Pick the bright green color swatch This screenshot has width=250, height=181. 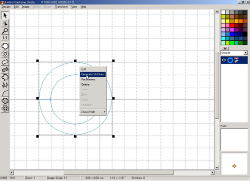click(x=232, y=43)
